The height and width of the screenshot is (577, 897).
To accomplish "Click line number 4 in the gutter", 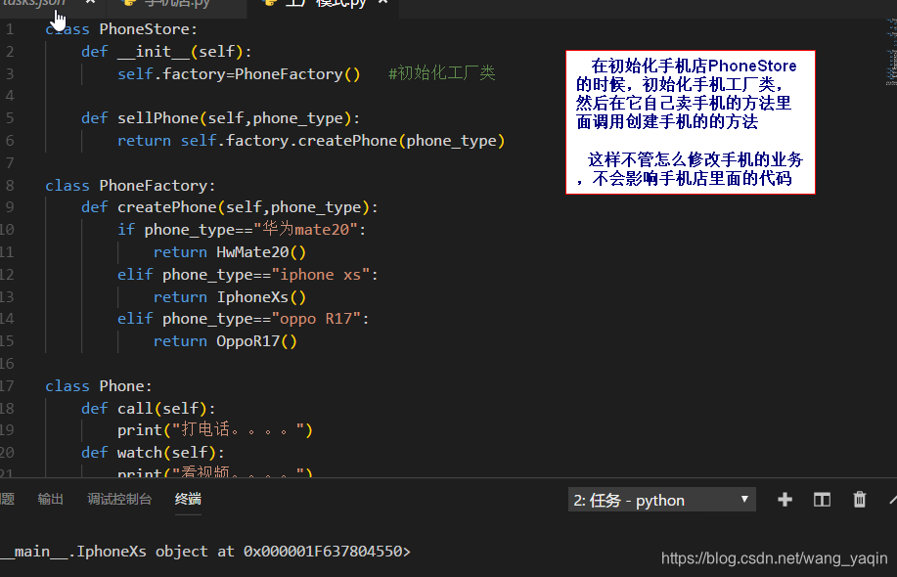I will pos(9,96).
